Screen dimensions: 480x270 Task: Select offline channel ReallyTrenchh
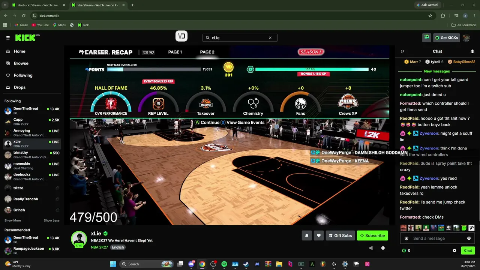(x=32, y=199)
